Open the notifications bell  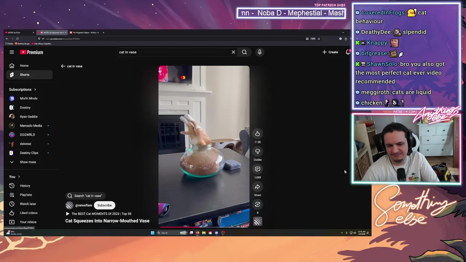point(348,52)
